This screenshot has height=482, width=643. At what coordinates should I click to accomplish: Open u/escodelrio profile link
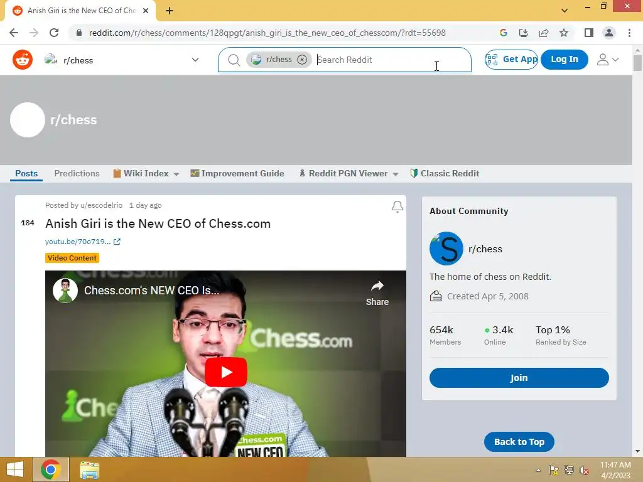101,205
